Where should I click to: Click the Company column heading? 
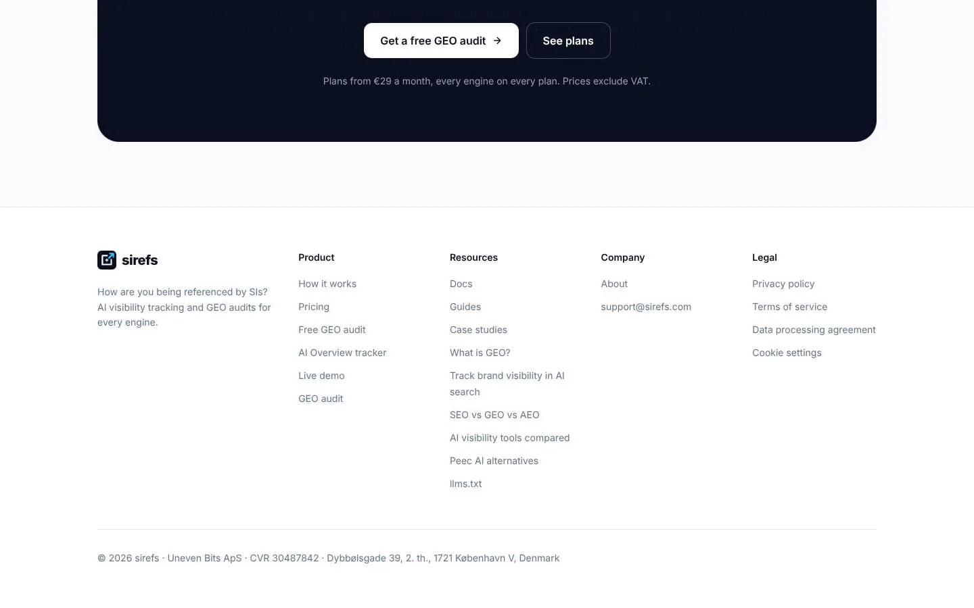pos(623,257)
